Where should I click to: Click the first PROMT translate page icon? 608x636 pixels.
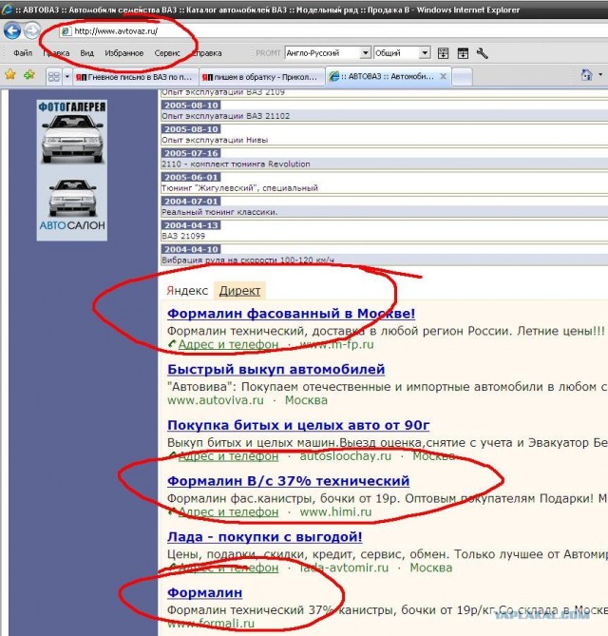tap(443, 53)
